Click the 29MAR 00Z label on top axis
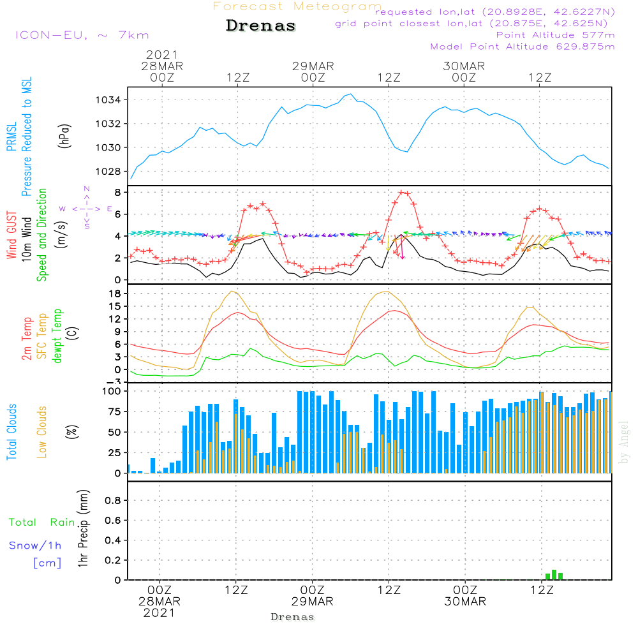The width and height of the screenshot is (638, 638). tap(313, 71)
